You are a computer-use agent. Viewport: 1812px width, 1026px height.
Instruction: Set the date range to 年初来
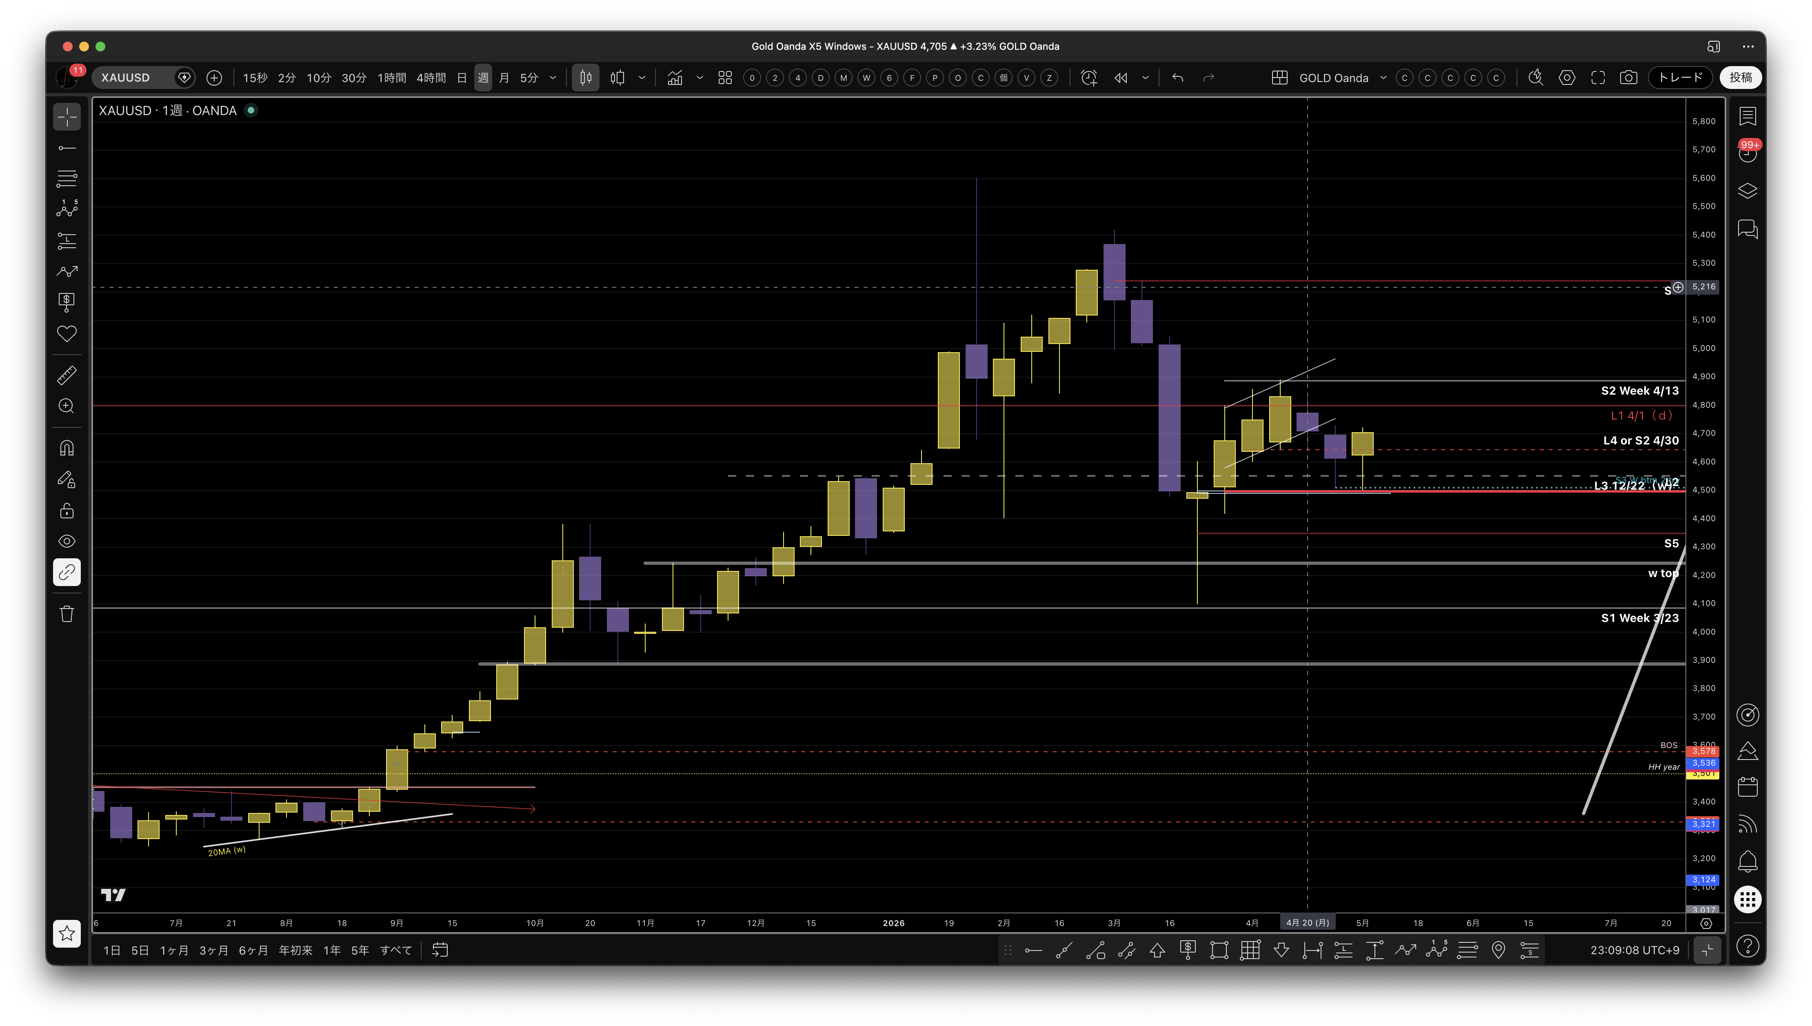point(295,950)
